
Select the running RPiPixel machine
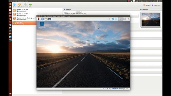[x=24, y=23]
